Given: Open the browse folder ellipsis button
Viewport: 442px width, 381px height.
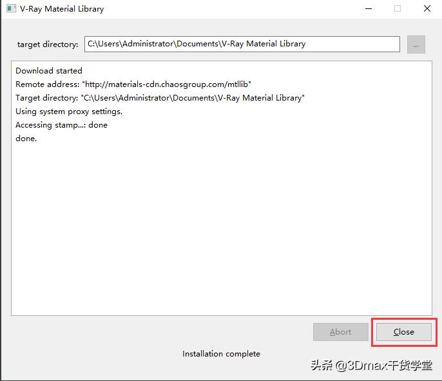Looking at the screenshot, I should [x=416, y=44].
